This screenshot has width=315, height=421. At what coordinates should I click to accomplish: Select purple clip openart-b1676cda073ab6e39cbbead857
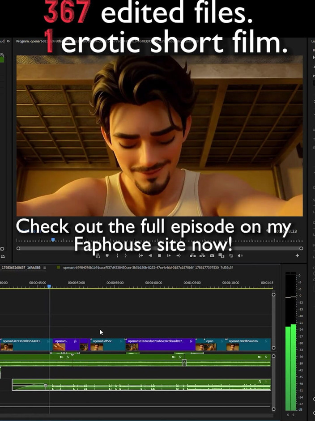[160, 344]
